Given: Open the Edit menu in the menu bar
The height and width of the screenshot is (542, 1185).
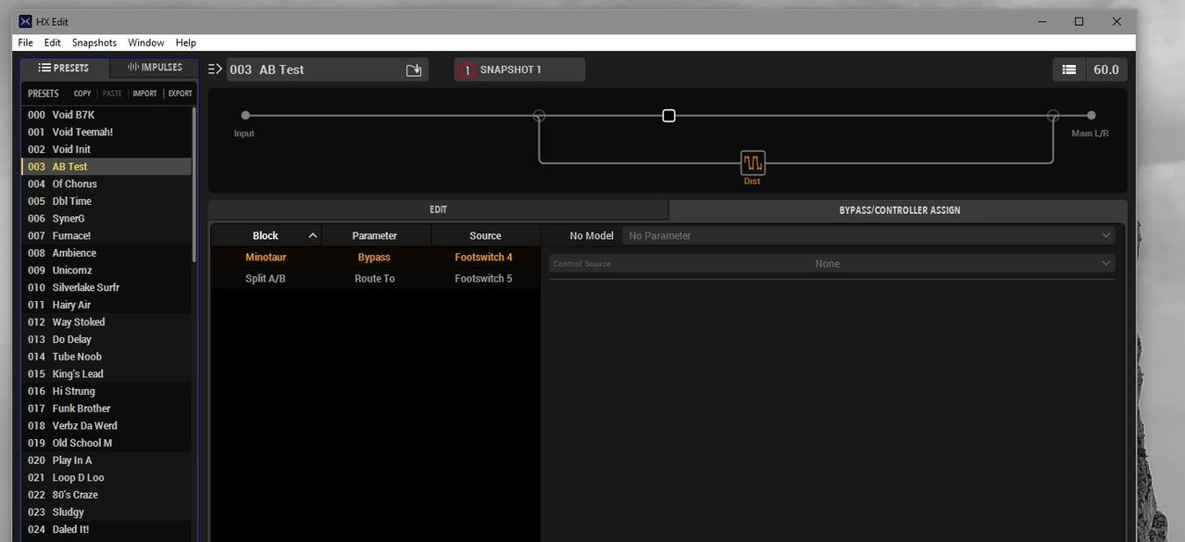Looking at the screenshot, I should [x=53, y=43].
